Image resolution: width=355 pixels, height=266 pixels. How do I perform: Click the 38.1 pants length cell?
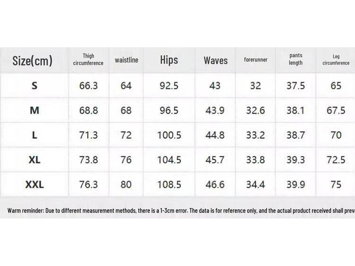coord(296,110)
